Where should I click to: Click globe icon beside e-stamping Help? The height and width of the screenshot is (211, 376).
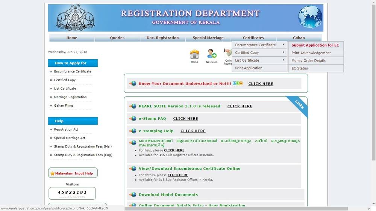point(133,131)
